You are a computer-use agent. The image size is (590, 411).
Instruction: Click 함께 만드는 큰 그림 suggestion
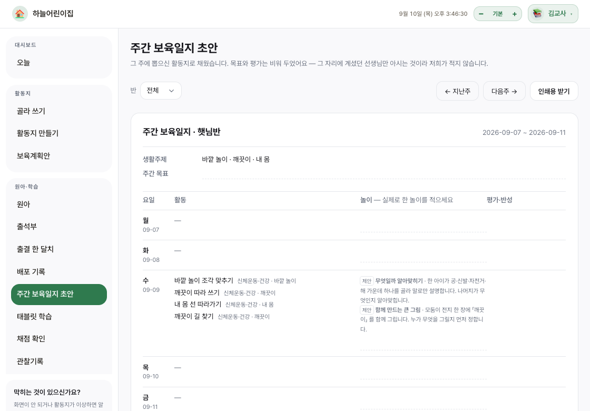tap(398, 310)
